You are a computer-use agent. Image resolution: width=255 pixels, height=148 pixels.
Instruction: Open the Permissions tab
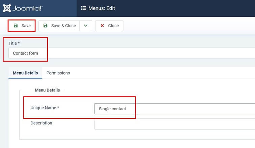tap(58, 73)
